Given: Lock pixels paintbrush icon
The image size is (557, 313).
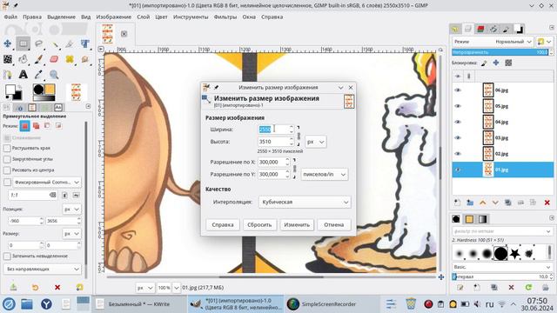Looking at the screenshot, I should pyautogui.click(x=484, y=63).
